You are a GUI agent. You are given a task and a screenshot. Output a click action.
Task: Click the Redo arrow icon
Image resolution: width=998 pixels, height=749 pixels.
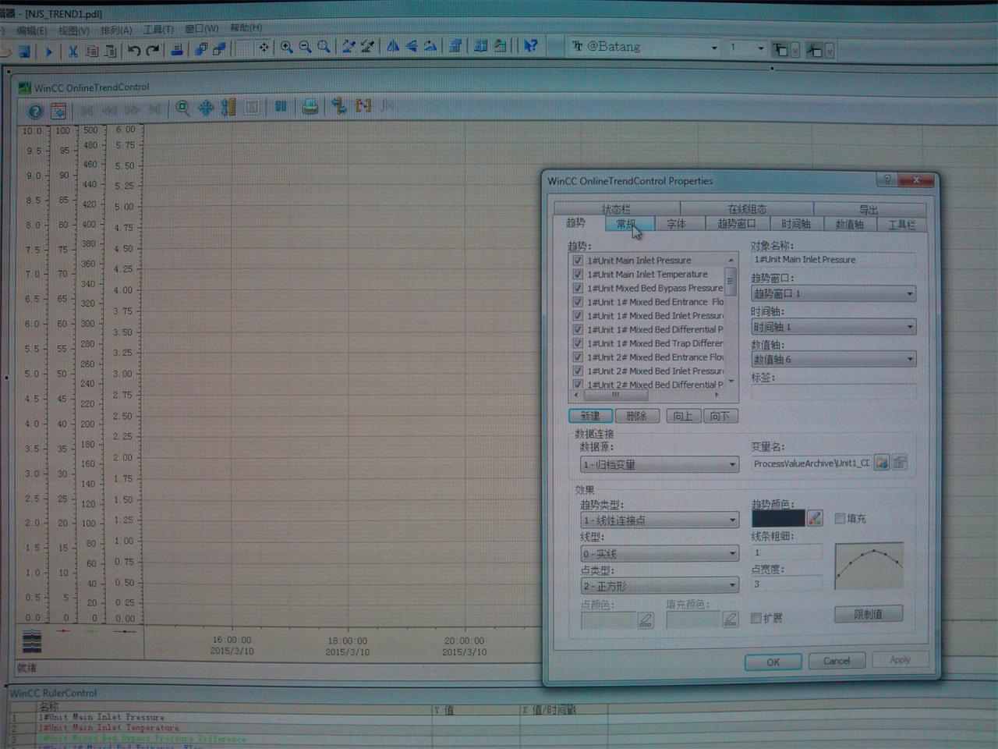pyautogui.click(x=153, y=51)
